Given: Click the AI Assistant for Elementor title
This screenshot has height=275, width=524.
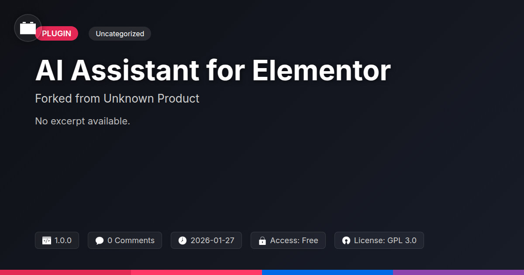Looking at the screenshot, I should point(213,71).
